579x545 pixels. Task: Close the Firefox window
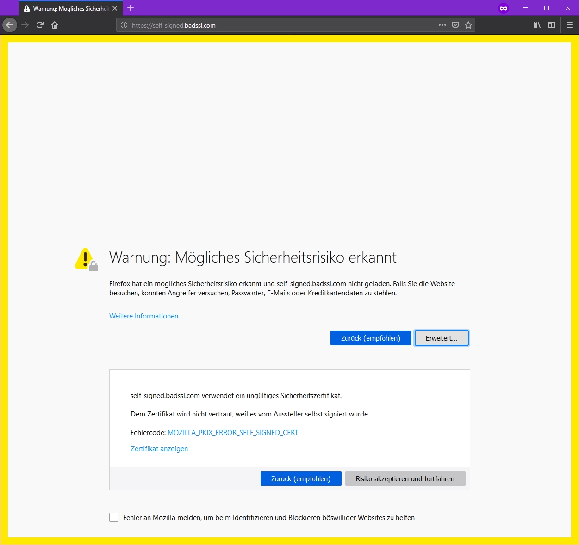point(568,8)
